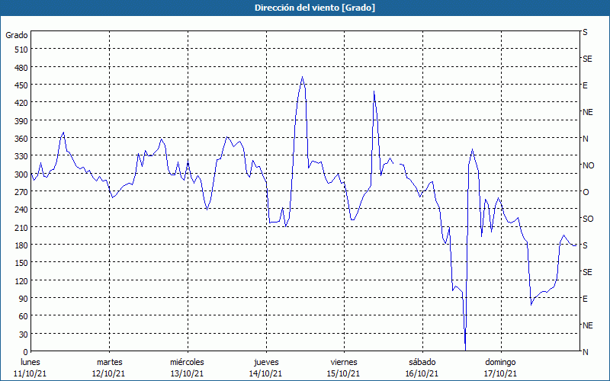The width and height of the screenshot is (610, 381).
Task: Click the 510 tick on the left axis
Action: click(x=21, y=50)
